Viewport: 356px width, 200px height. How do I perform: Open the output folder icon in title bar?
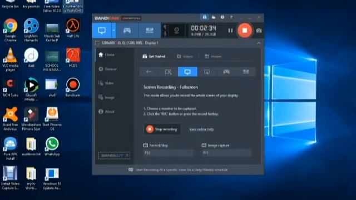[x=214, y=17]
